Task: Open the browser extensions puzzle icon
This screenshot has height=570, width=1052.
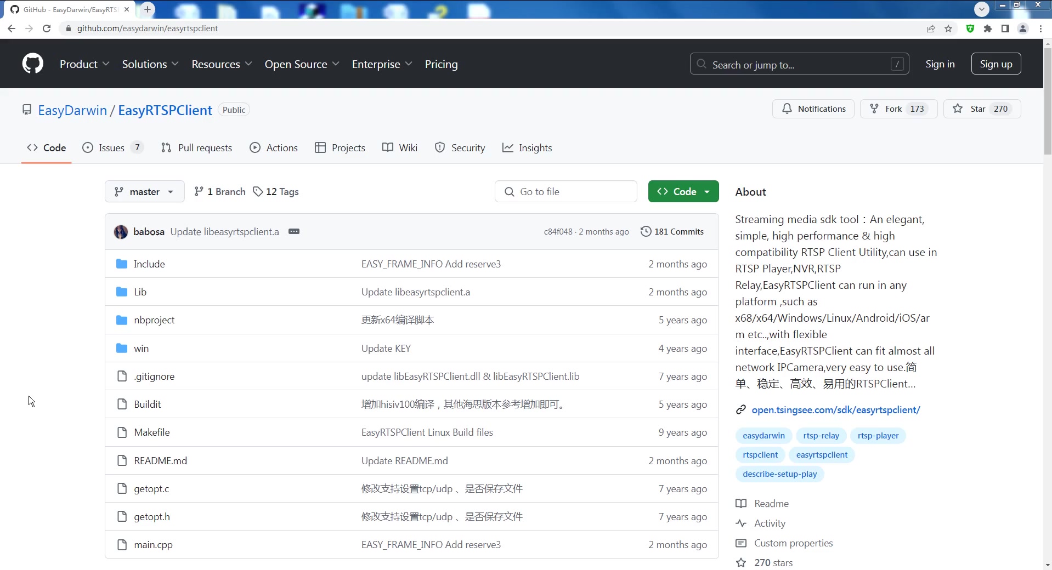Action: tap(988, 29)
